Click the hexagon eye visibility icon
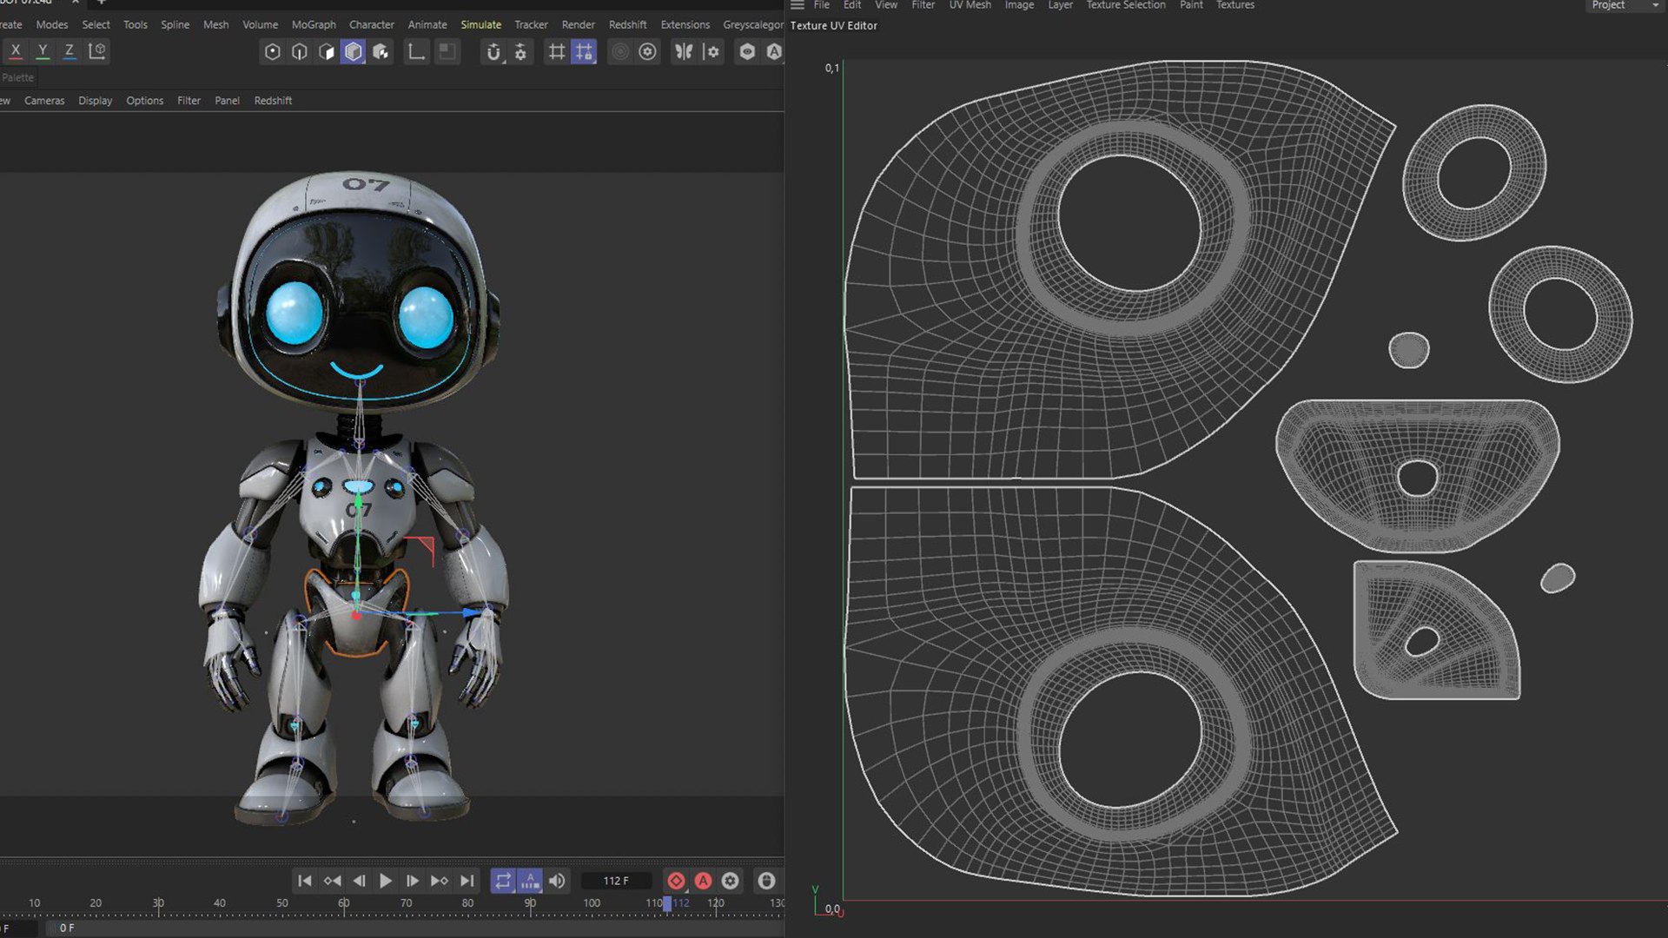Viewport: 1668px width, 938px height. (747, 52)
